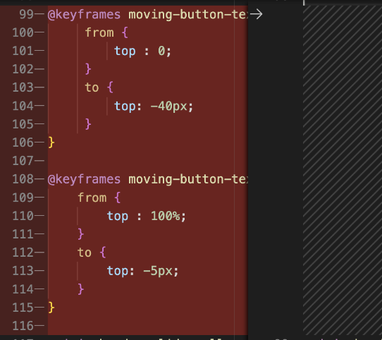Click the second @keyframes keyword on line 108
Viewport: 382px width, 340px height.
[84, 179]
